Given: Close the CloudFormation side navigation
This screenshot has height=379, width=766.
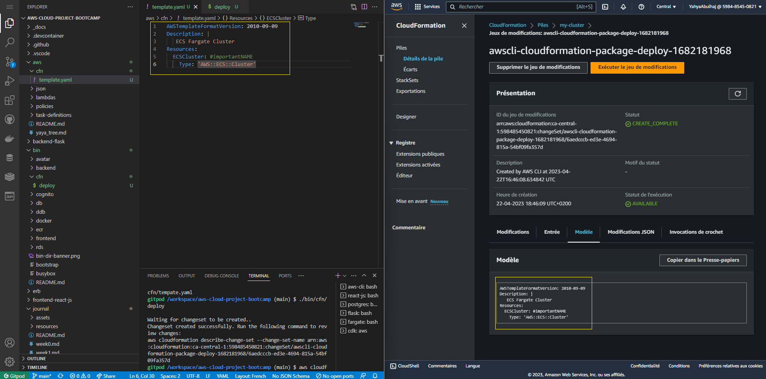Looking at the screenshot, I should [x=464, y=26].
